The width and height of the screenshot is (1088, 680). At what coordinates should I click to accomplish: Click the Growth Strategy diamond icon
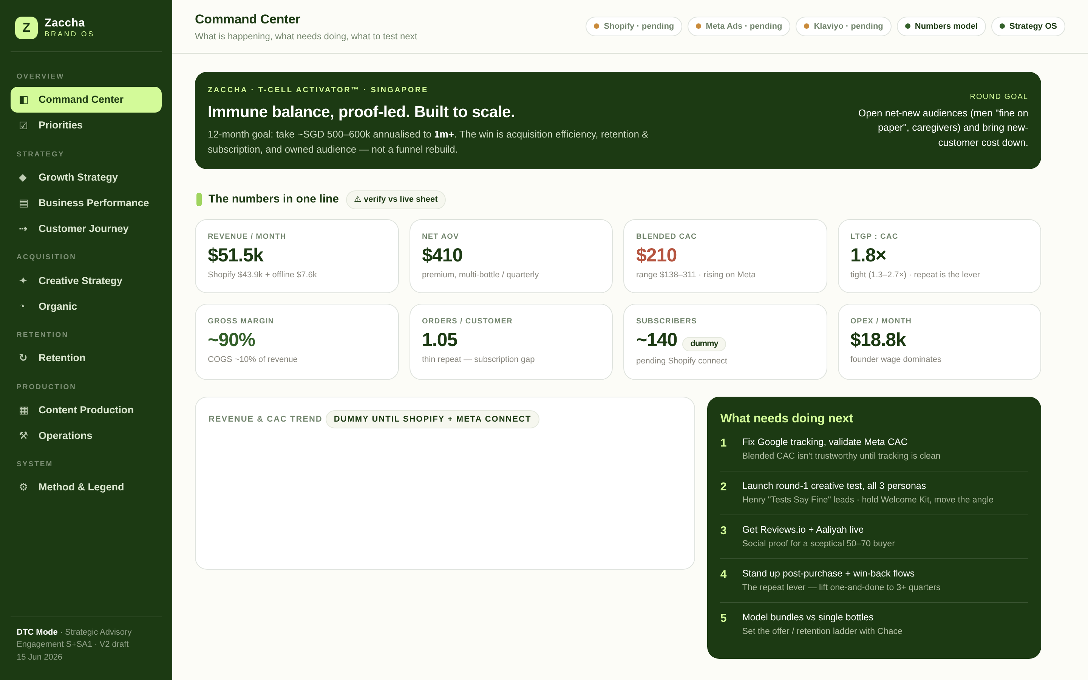point(23,178)
